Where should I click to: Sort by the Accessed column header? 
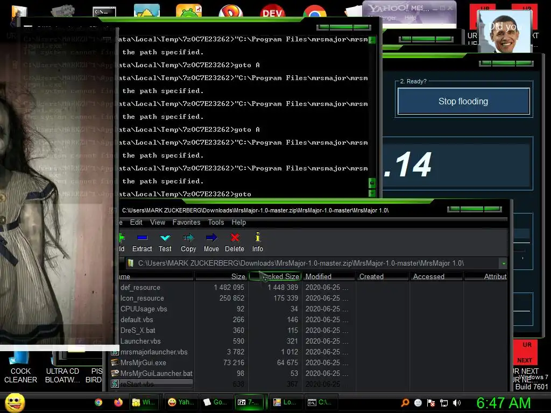(x=436, y=276)
